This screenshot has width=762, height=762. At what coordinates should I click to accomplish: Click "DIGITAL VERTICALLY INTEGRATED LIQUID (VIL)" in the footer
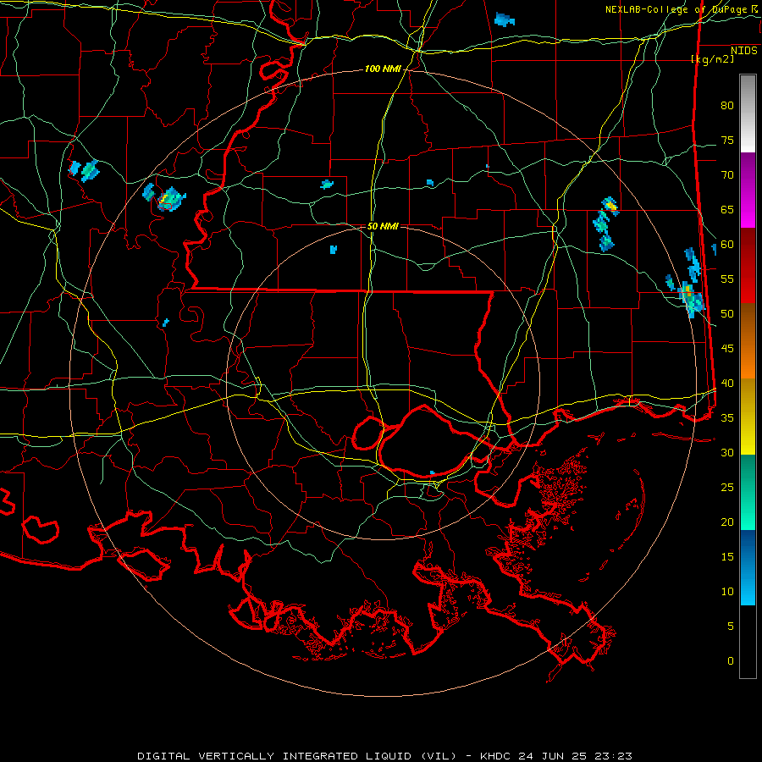click(x=297, y=756)
